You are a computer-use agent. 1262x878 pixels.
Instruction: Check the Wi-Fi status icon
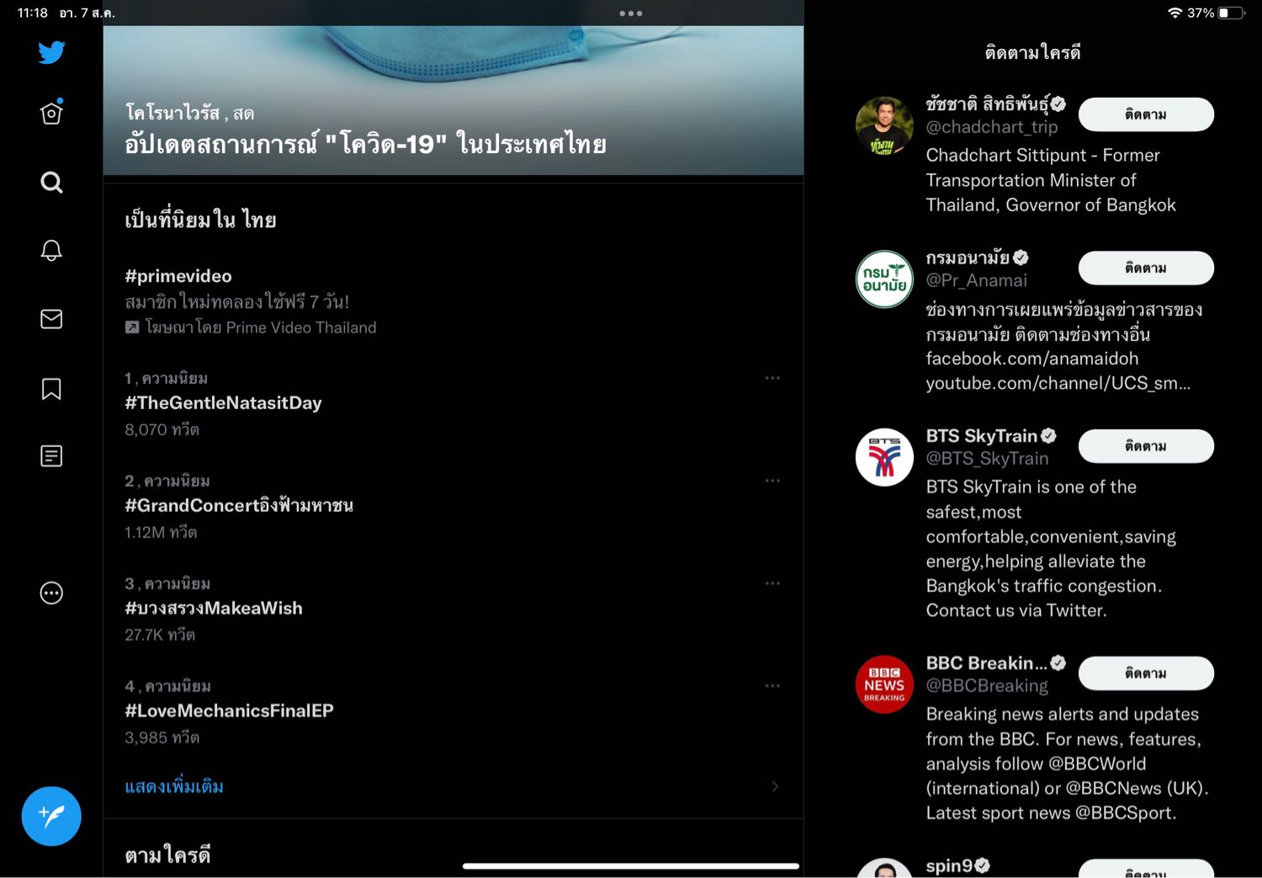[1175, 13]
